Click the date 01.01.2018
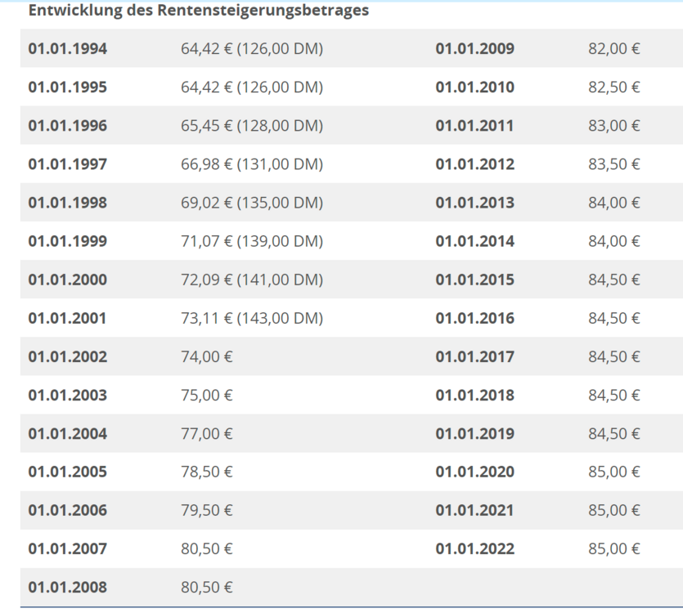The image size is (683, 613). [474, 396]
